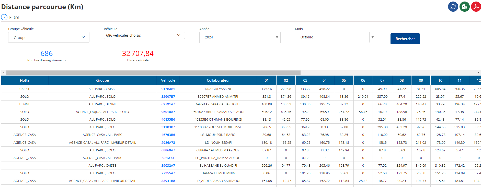The height and width of the screenshot is (187, 482).
Task: Collapse the Filtre section chevron
Action: (4, 17)
